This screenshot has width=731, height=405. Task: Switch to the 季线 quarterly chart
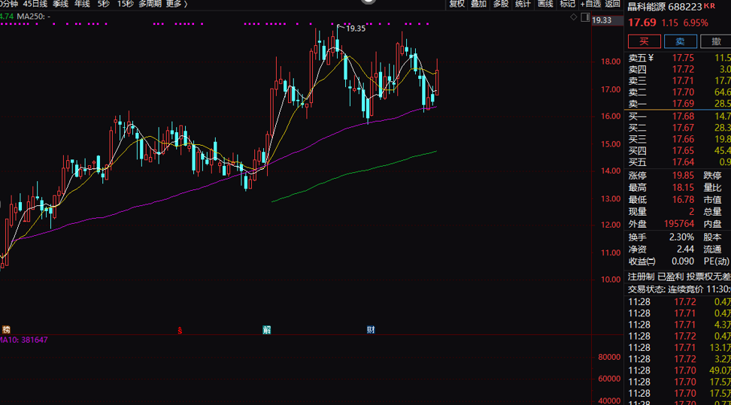[60, 4]
